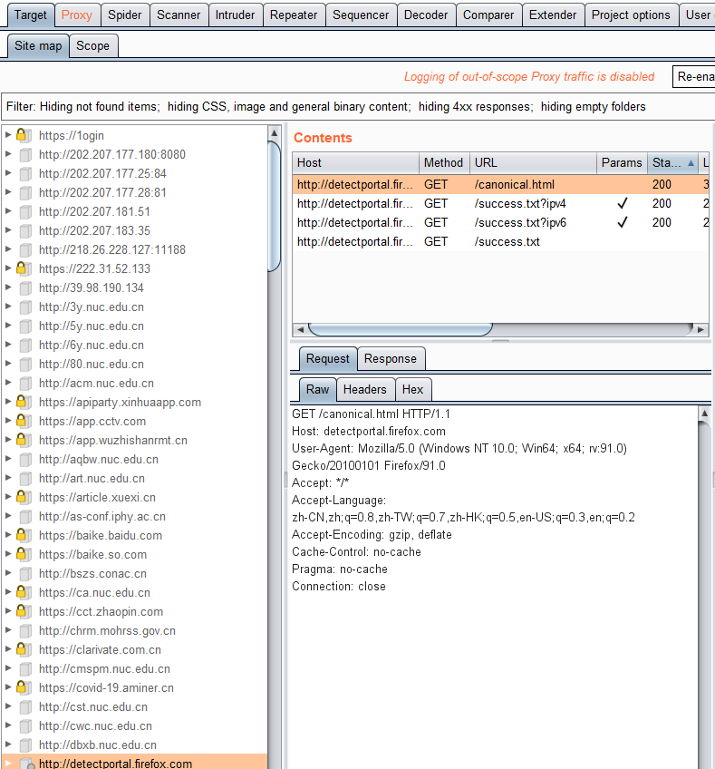This screenshot has height=769, width=715.
Task: Expand the http://5y.nuc.edu.cn node
Action: 8,326
